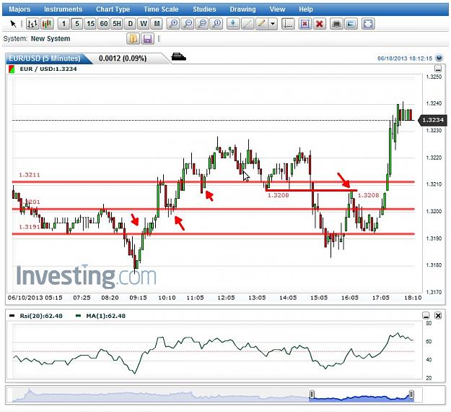Click the 1.3211 resistance line label

[x=30, y=175]
